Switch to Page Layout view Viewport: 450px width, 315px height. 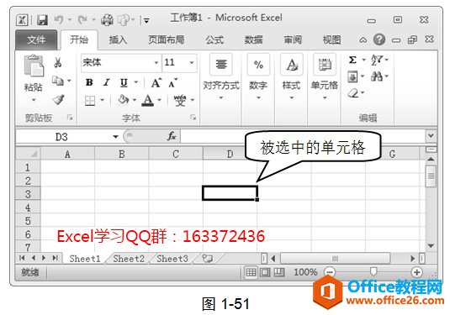click(265, 272)
